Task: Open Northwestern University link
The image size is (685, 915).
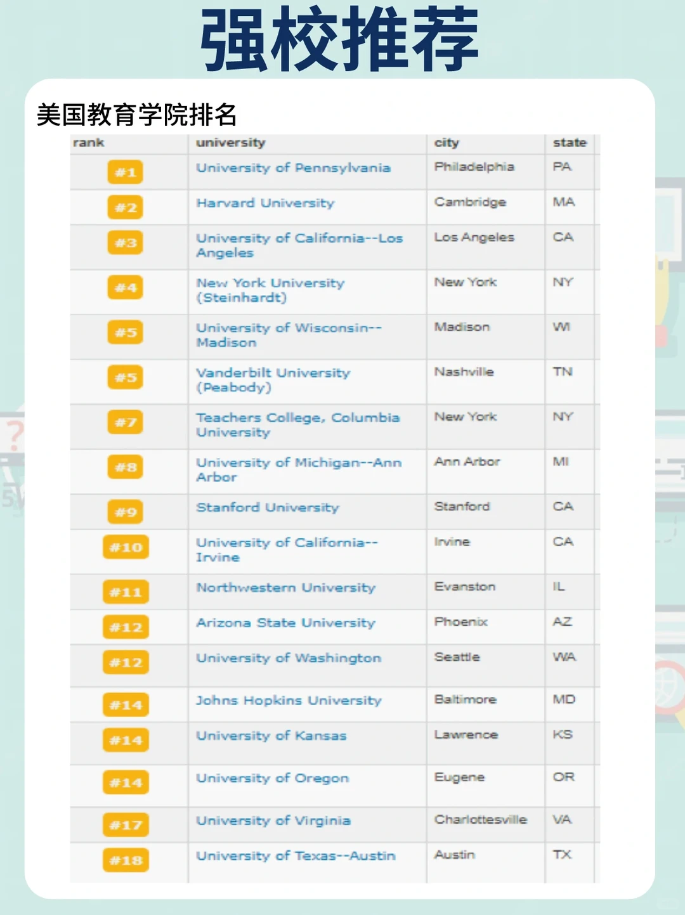Action: pos(286,588)
